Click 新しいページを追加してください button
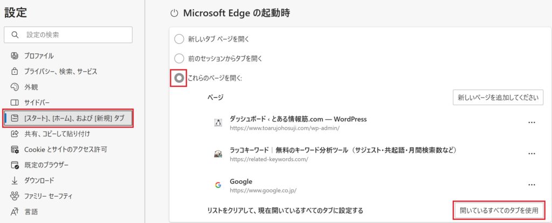This screenshot has height=223, width=552. pos(498,97)
